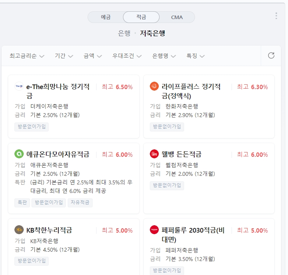The image size is (288, 275).
Task: Click the 페퍼저축은행 bank name
Action: (x=182, y=250)
